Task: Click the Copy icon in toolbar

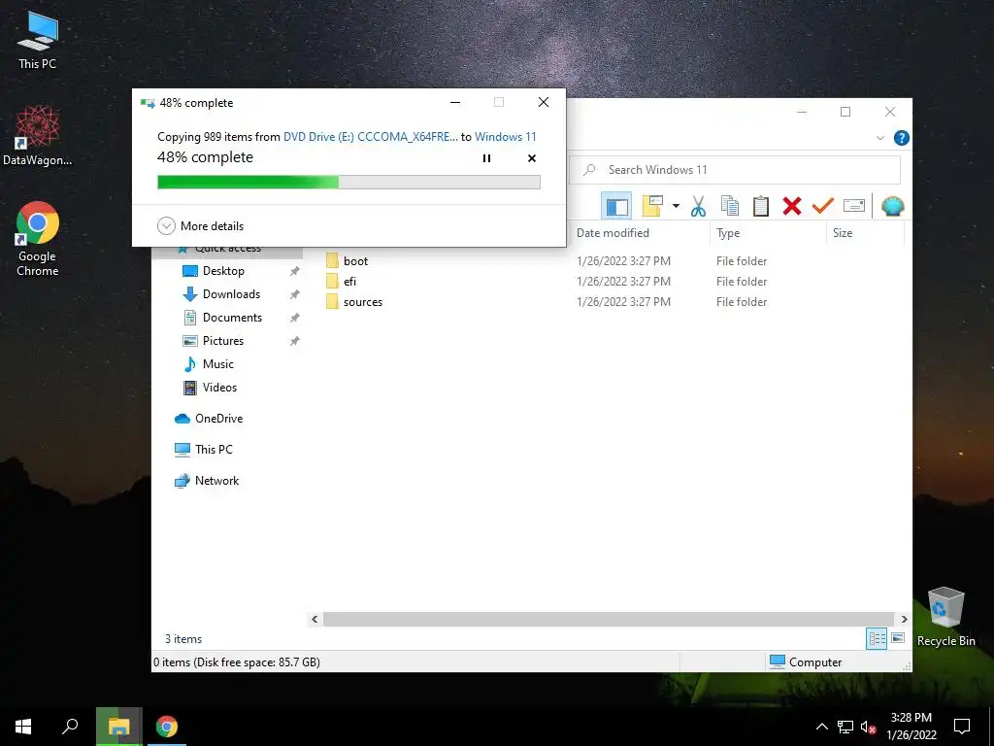Action: (x=730, y=206)
